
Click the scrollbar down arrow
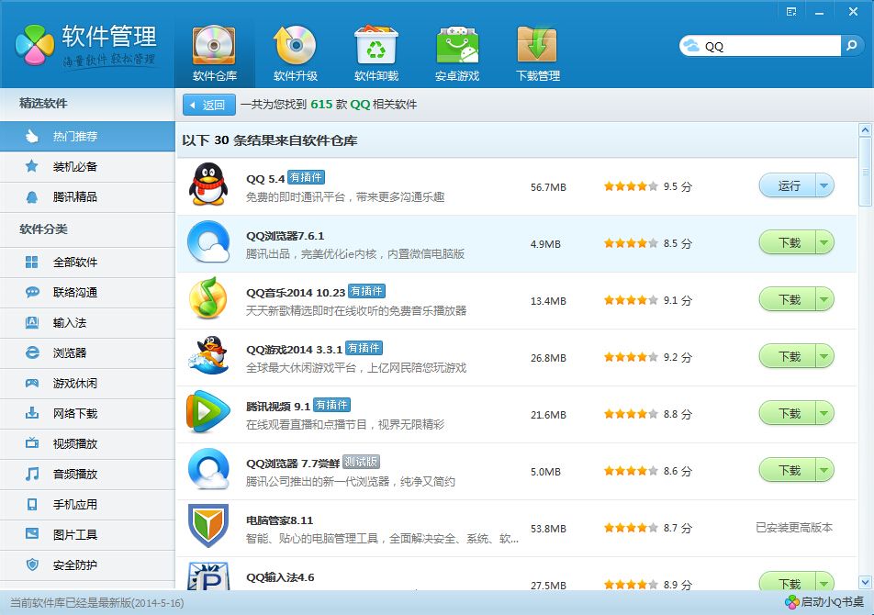865,582
